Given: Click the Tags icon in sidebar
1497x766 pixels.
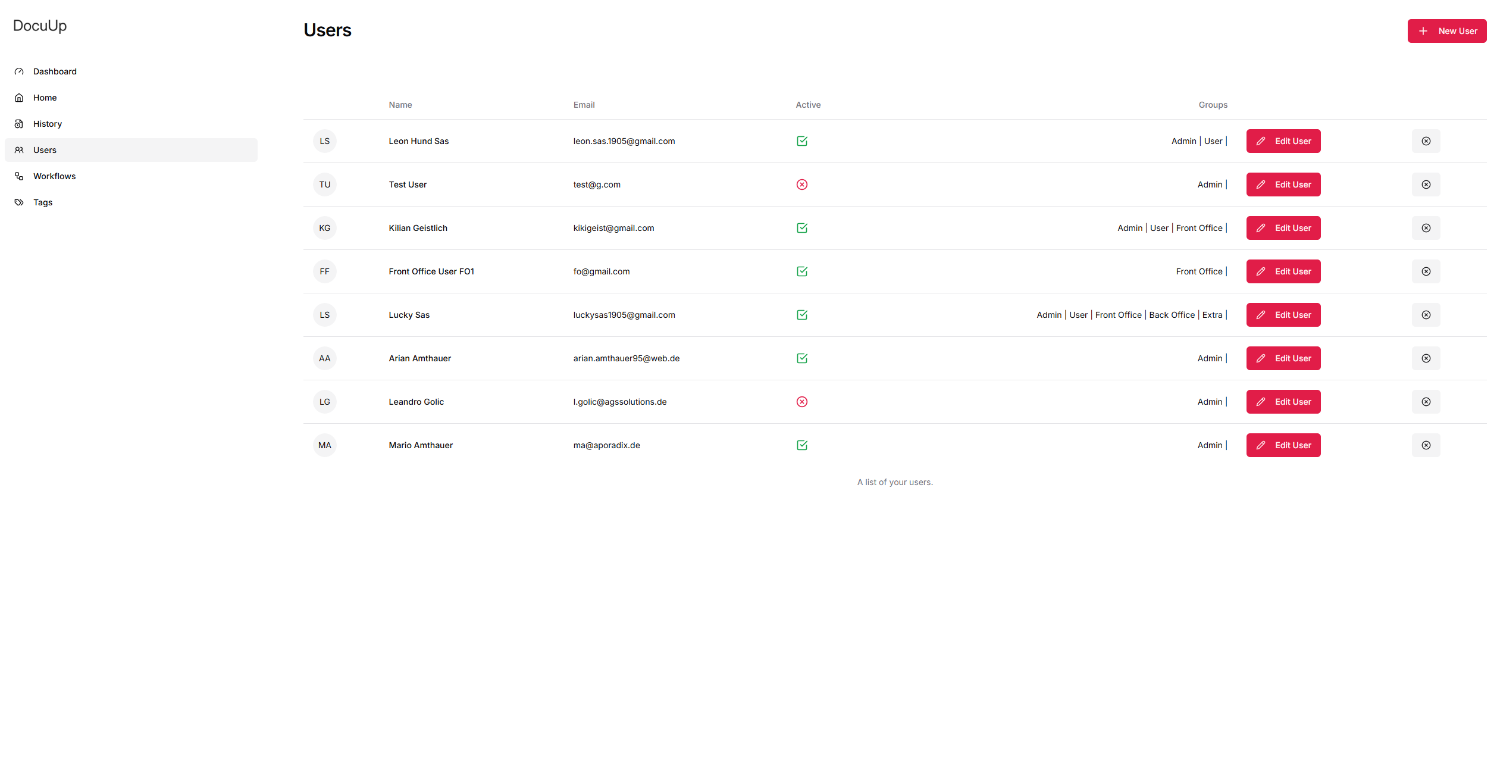Looking at the screenshot, I should (x=19, y=202).
